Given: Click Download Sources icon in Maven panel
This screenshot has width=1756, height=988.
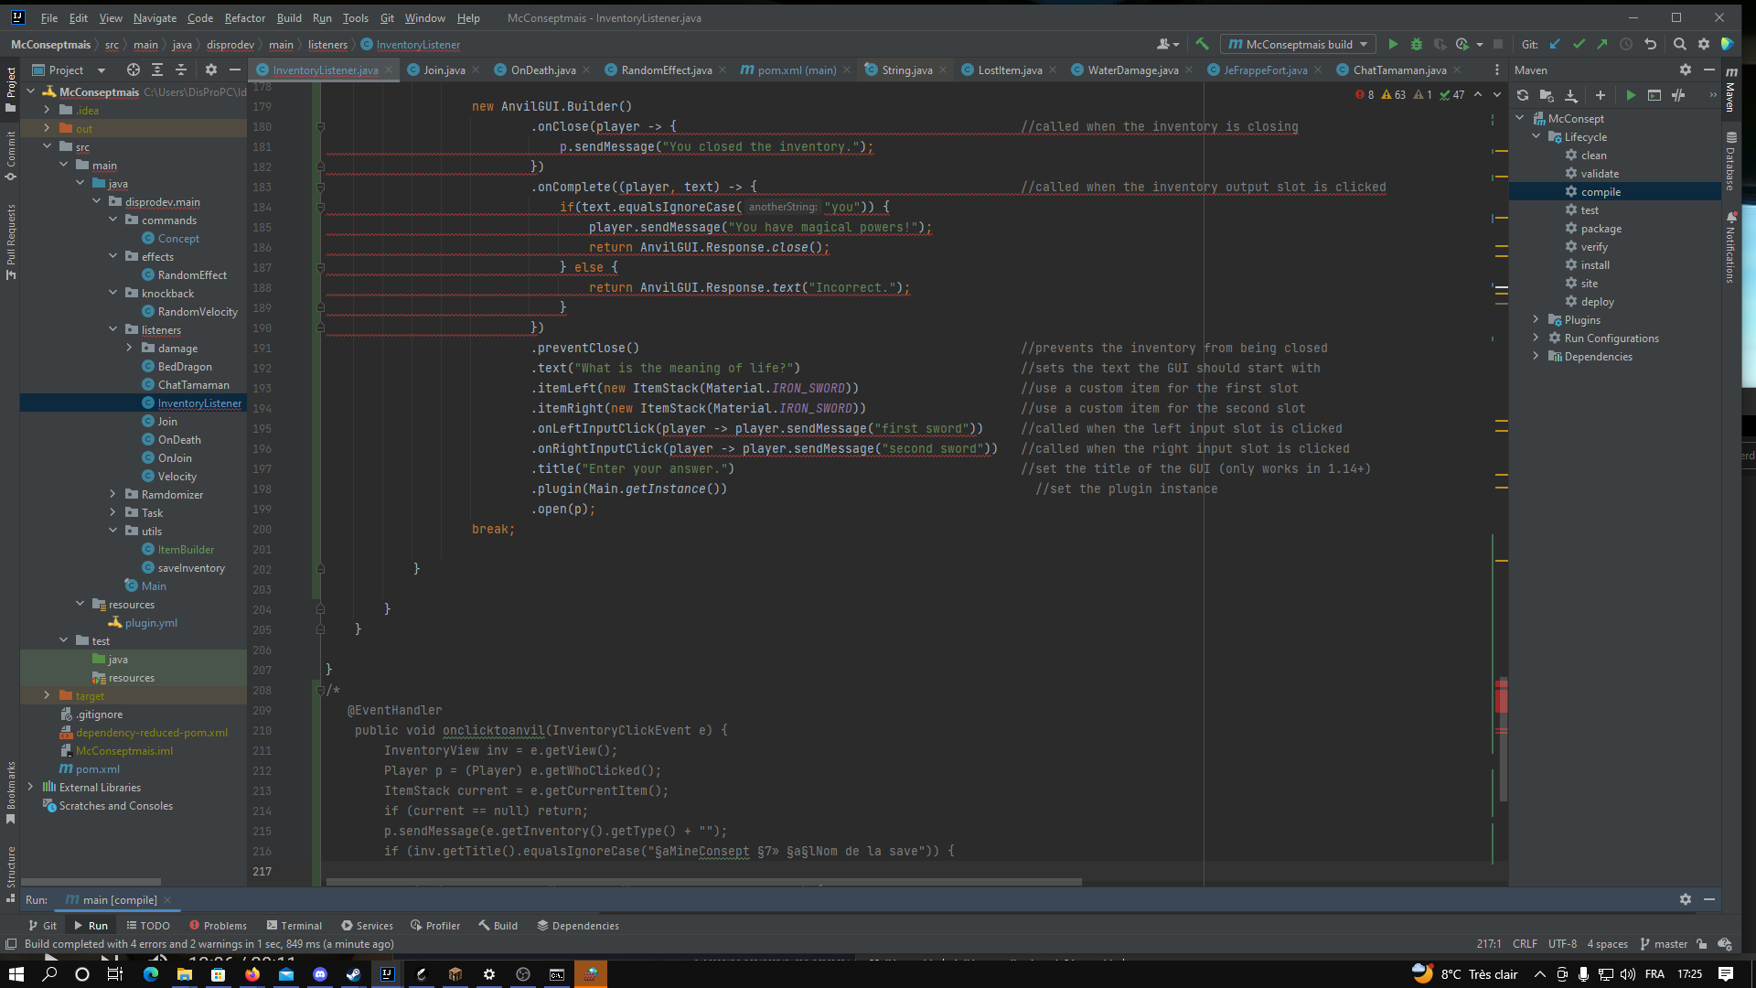Looking at the screenshot, I should 1570,95.
